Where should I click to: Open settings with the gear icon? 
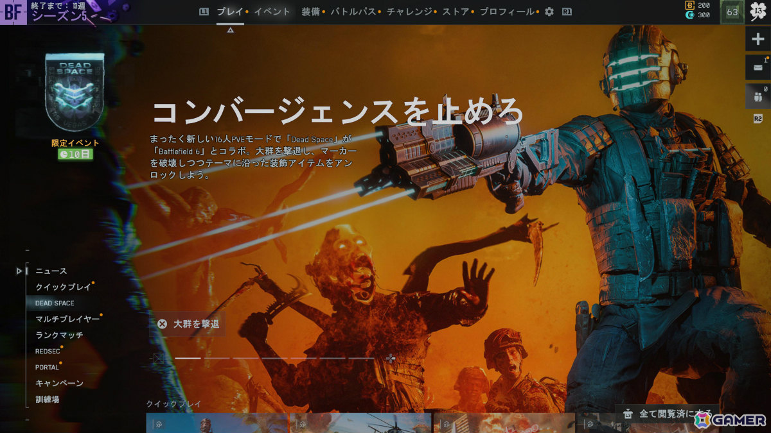tap(549, 12)
